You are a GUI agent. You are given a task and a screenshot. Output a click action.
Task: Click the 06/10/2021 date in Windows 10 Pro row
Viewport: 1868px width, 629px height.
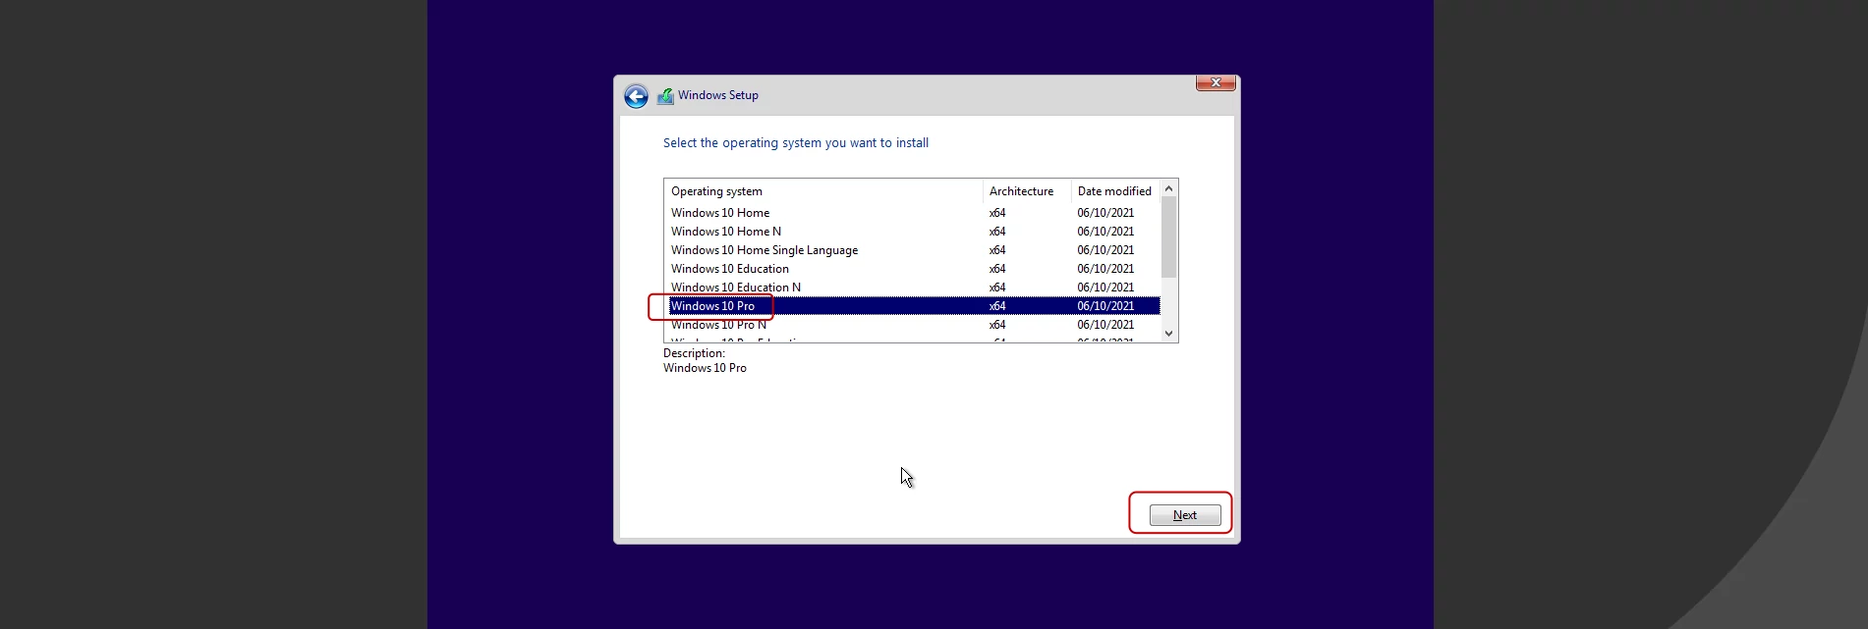[x=1105, y=306]
